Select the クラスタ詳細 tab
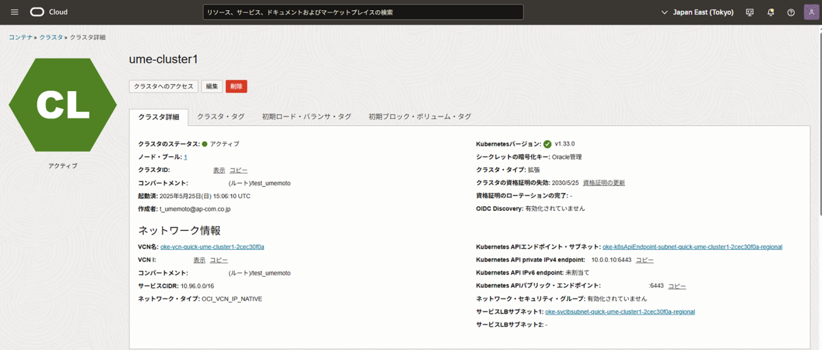822x350 pixels. [159, 116]
